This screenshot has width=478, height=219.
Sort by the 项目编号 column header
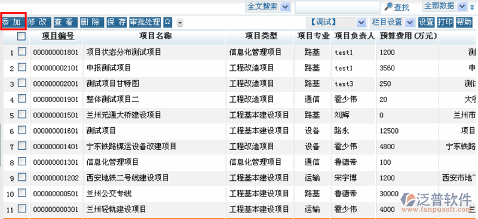58,36
